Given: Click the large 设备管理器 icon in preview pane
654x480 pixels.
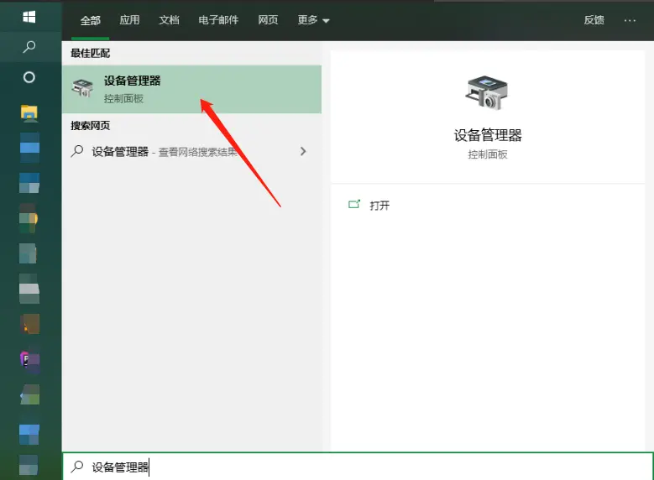Looking at the screenshot, I should [486, 92].
